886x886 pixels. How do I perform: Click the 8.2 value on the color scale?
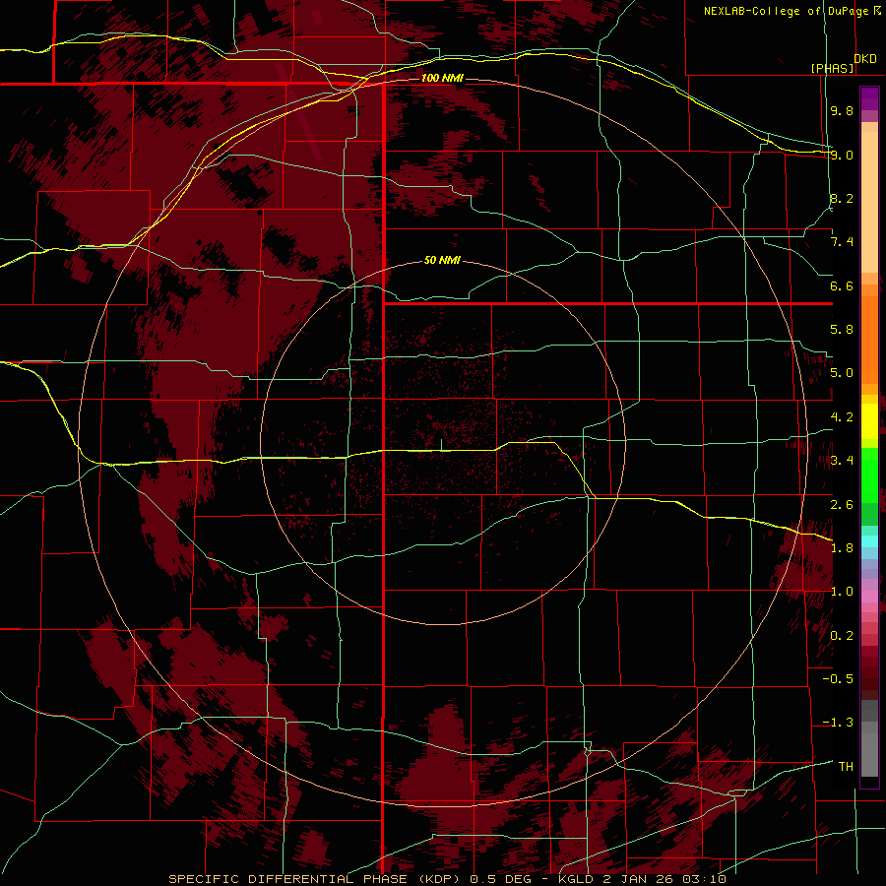click(x=842, y=198)
